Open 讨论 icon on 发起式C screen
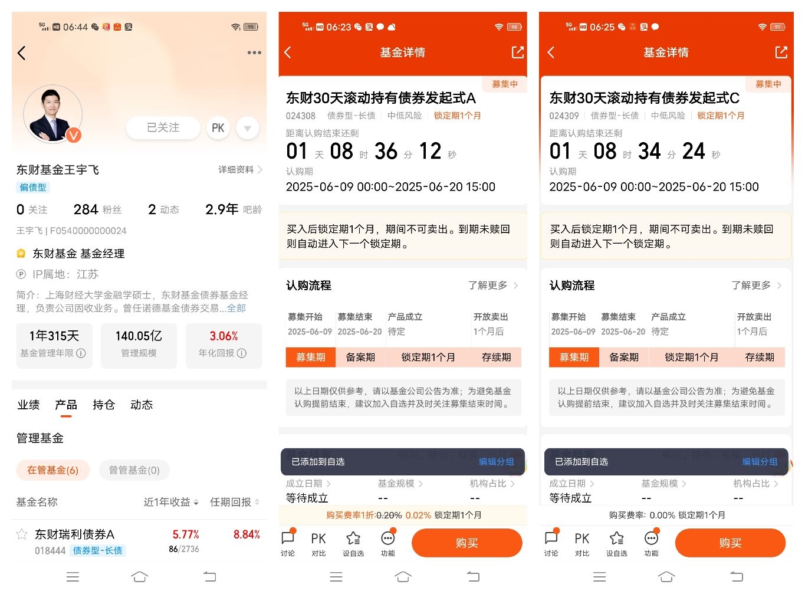 click(x=551, y=543)
